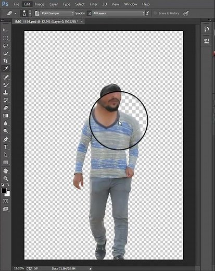Viewport: 215px width, 271px height.
Task: Open the Select menu
Action: (80, 4)
